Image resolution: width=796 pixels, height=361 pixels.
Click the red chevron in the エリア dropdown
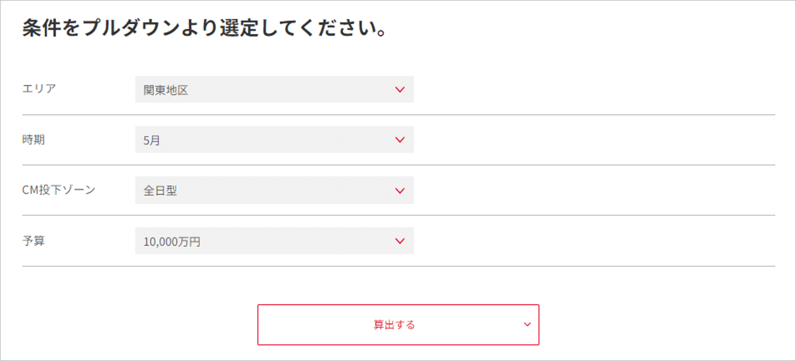point(400,90)
